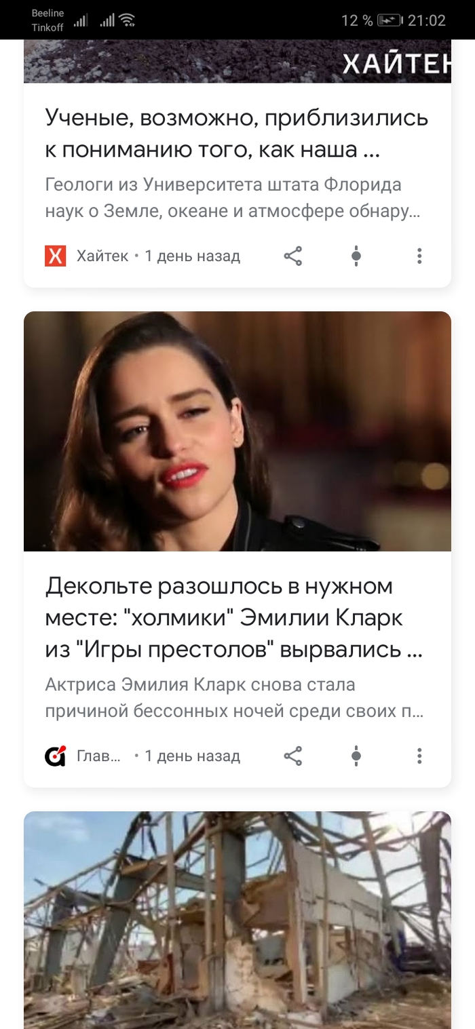Tap the Хайтек source name
Screen dimensions: 475x1029
pyautogui.click(x=102, y=256)
